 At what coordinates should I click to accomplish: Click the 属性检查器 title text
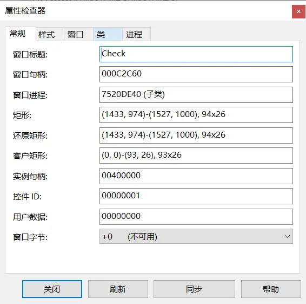[x=25, y=10]
